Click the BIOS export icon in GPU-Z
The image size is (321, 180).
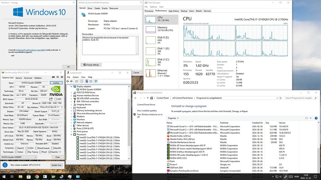(51, 99)
